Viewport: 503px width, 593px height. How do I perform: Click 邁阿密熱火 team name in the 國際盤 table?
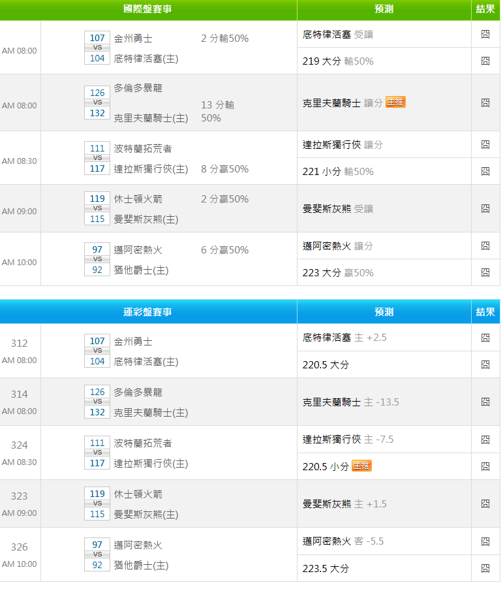pyautogui.click(x=138, y=250)
